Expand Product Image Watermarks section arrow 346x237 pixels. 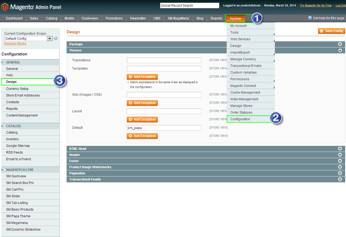340,167
